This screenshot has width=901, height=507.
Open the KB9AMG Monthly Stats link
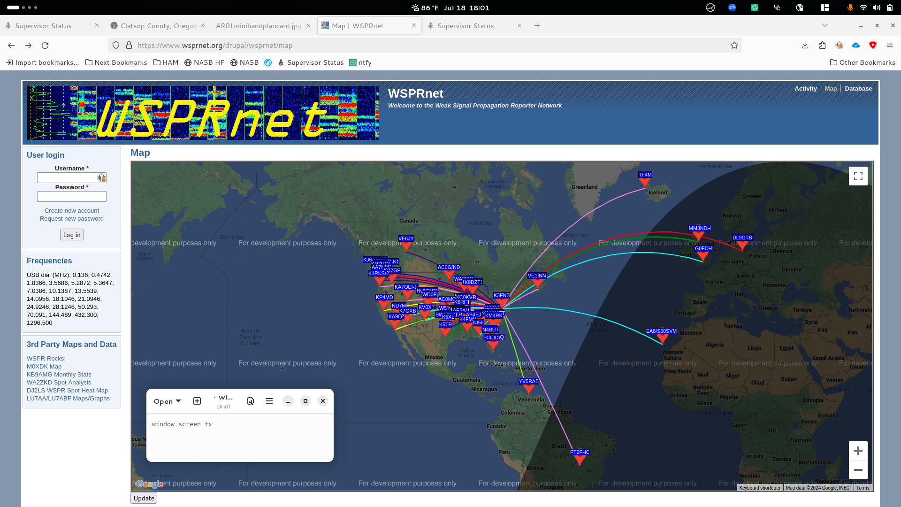coord(59,375)
